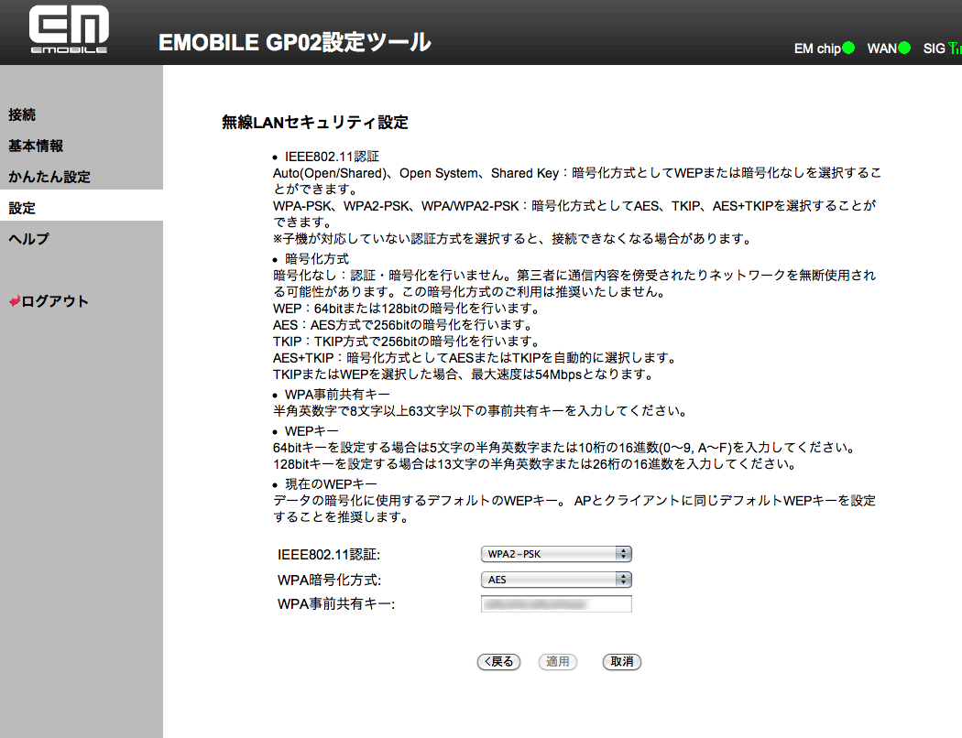Click the WPA暗号化方式: form label

(x=330, y=580)
